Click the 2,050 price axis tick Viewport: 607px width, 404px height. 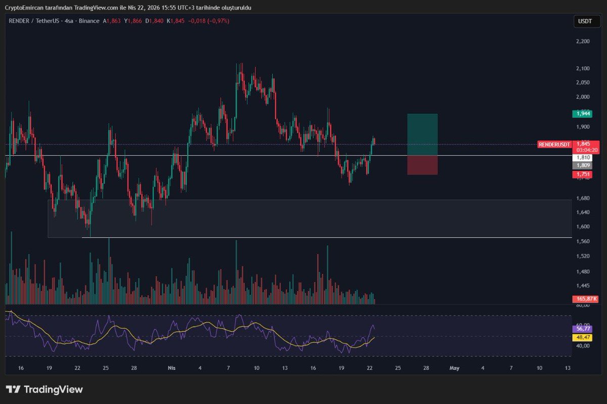(583, 83)
